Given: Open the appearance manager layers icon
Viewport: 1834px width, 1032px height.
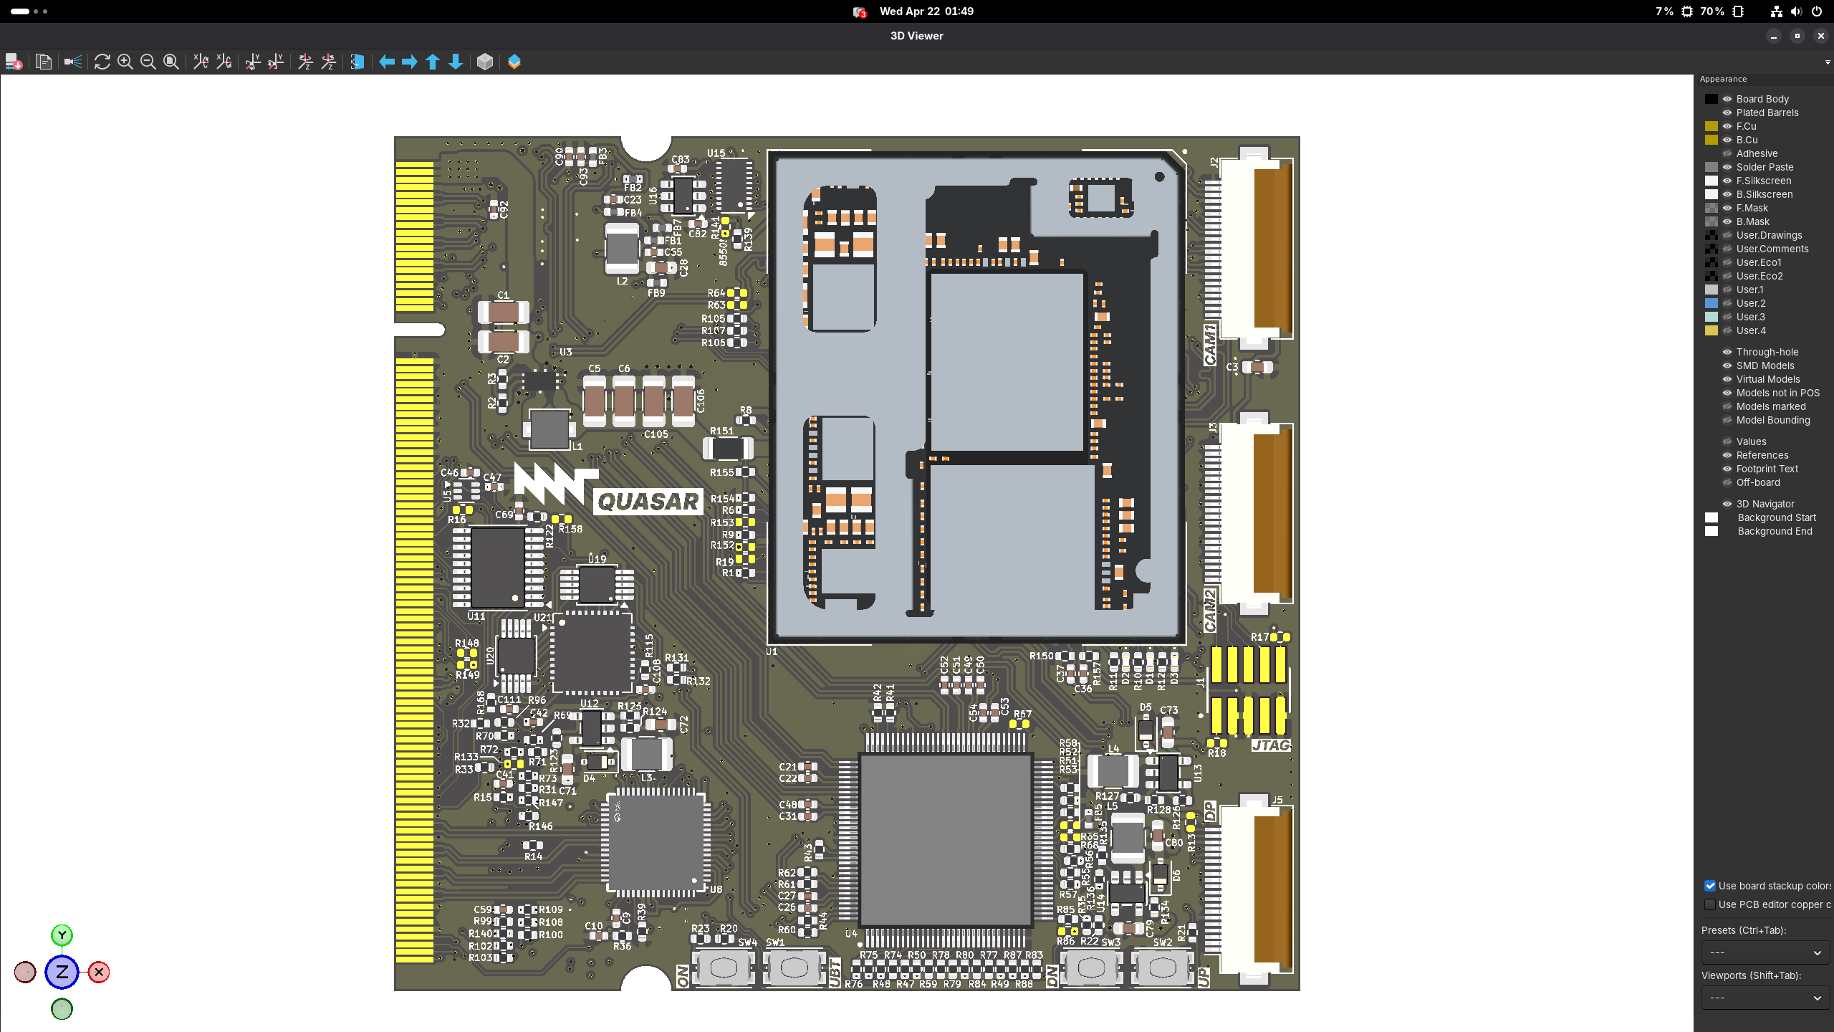Looking at the screenshot, I should [514, 62].
